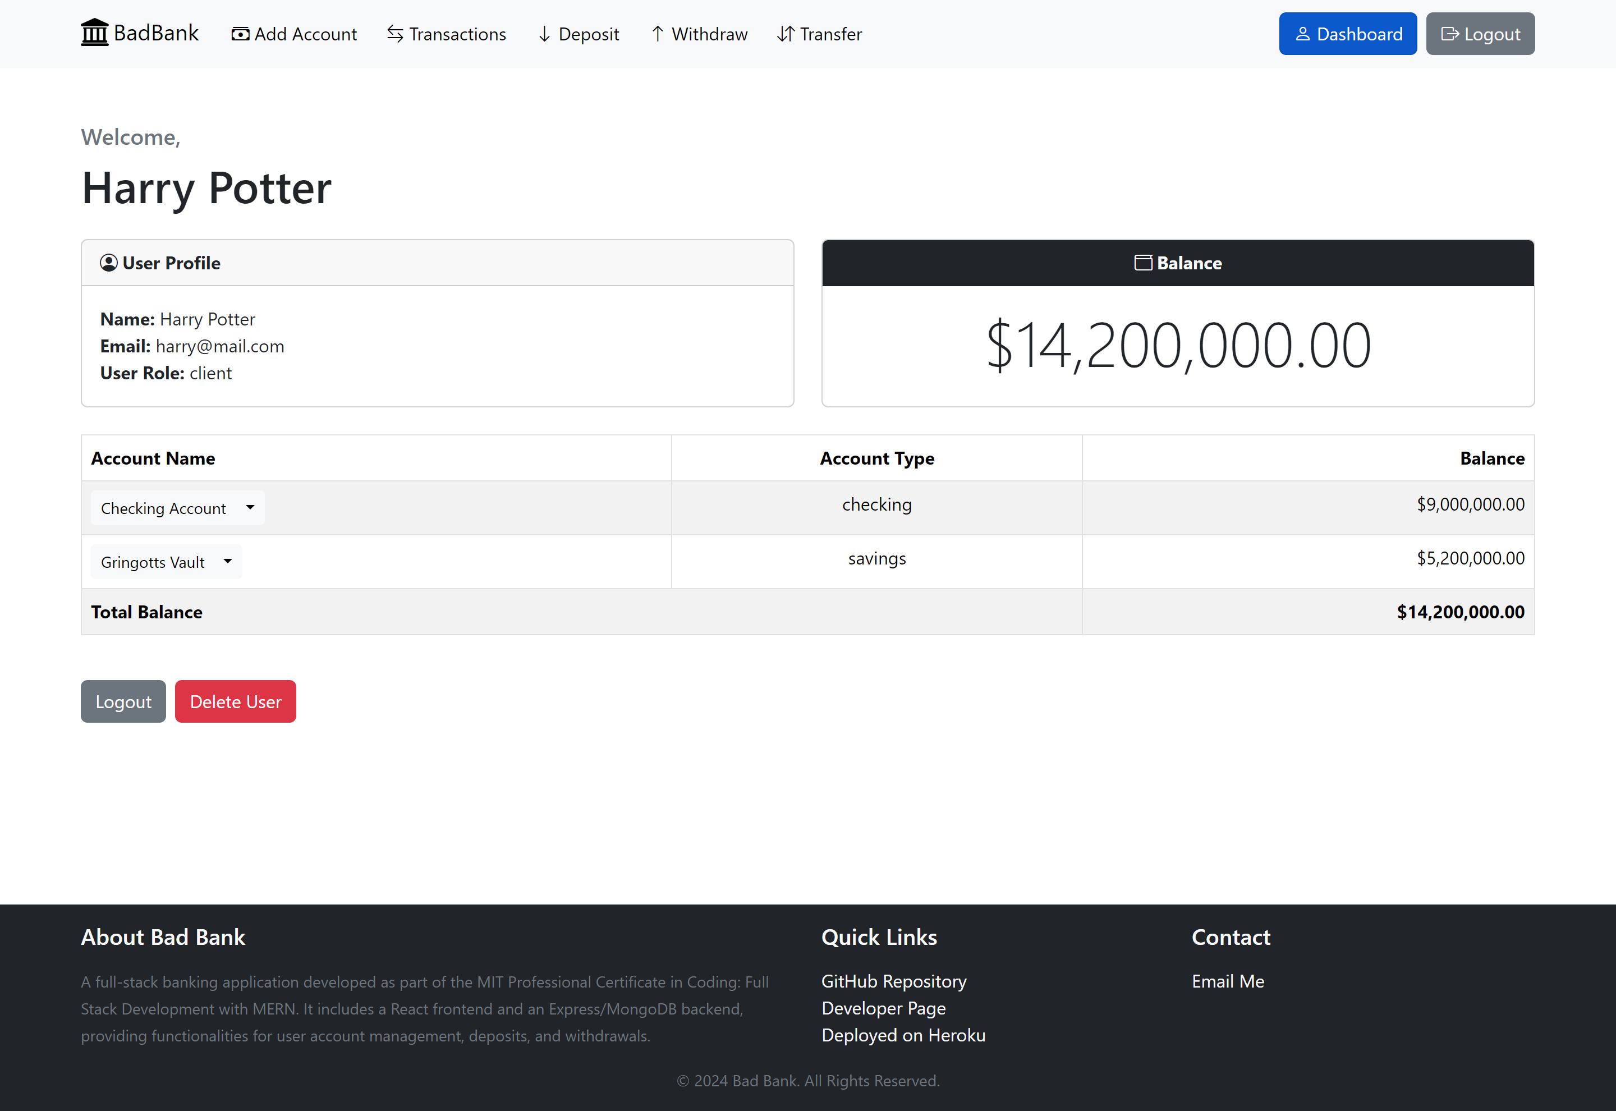This screenshot has height=1111, width=1616.
Task: Go to the Withdraw page
Action: [x=709, y=34]
